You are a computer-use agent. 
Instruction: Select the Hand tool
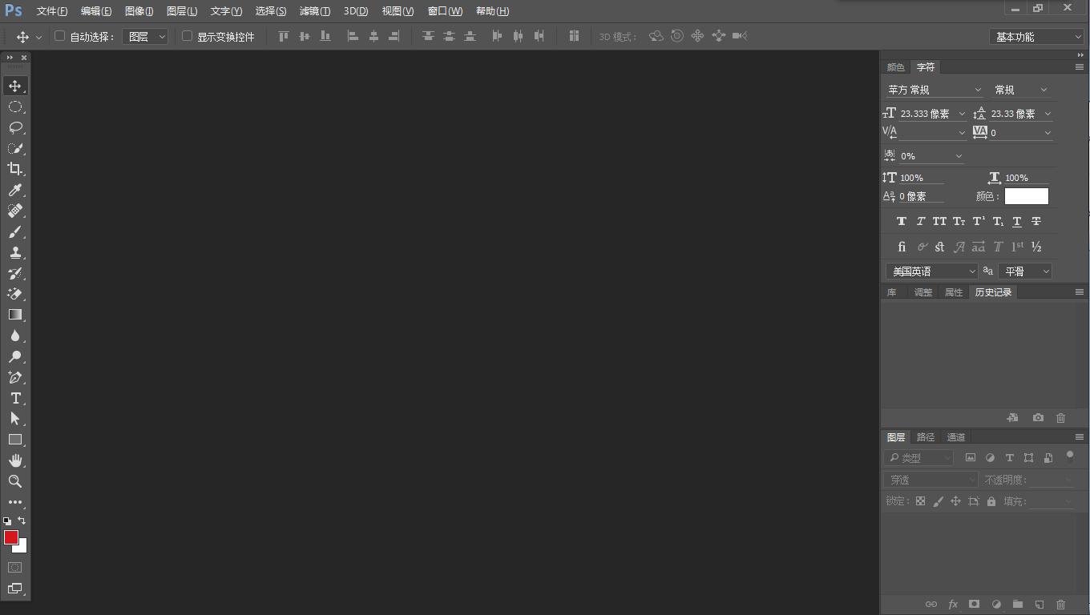click(15, 460)
